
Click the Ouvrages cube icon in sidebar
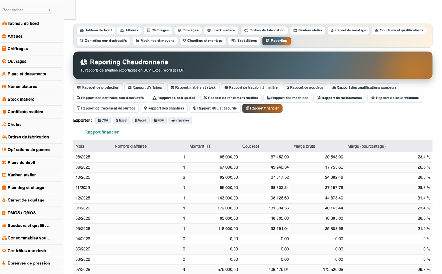tap(4, 61)
